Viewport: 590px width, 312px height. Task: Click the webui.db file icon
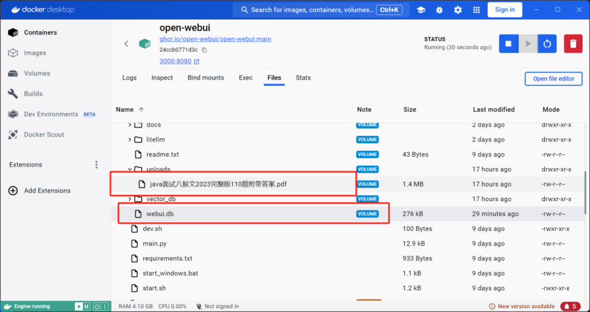pyautogui.click(x=138, y=214)
